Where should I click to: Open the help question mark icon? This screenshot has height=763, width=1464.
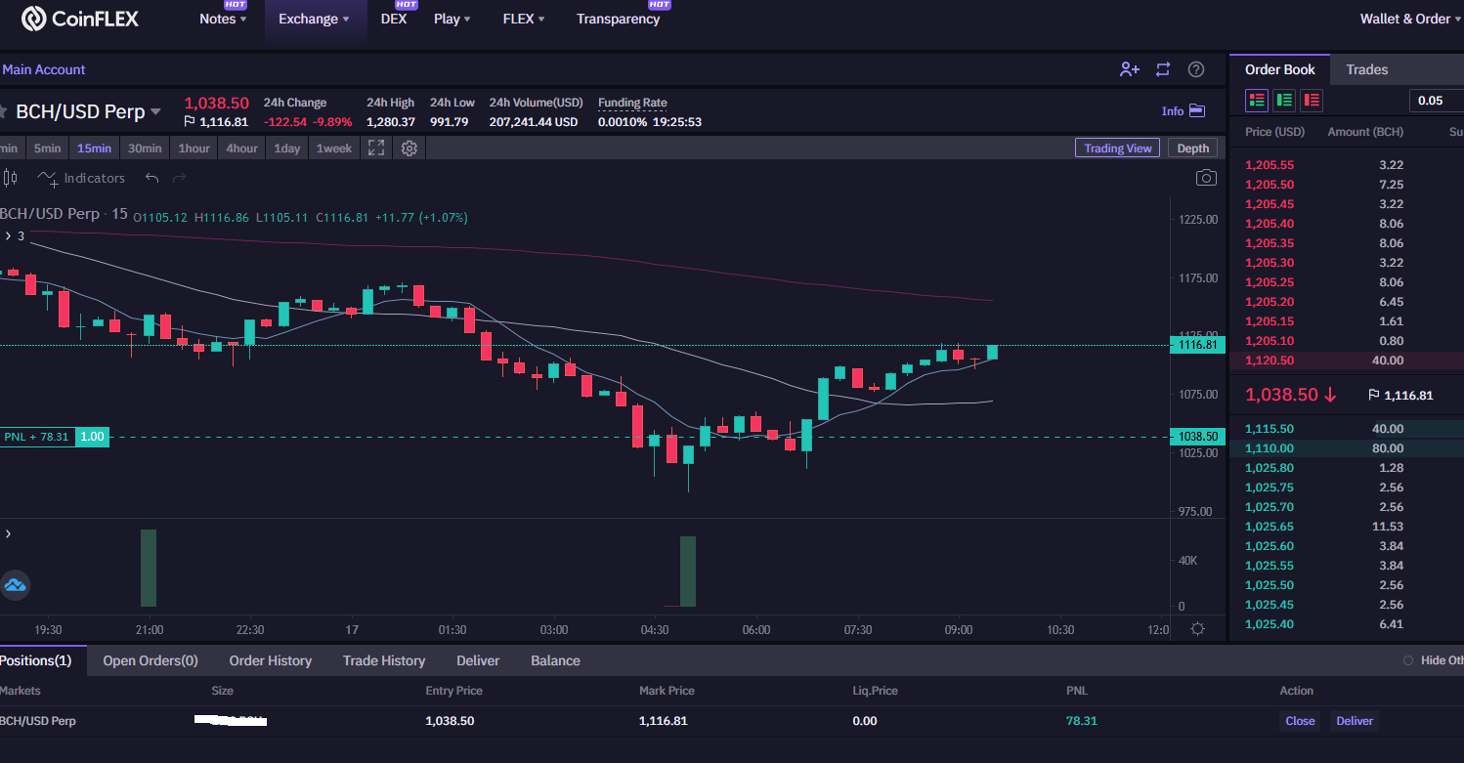[1196, 69]
